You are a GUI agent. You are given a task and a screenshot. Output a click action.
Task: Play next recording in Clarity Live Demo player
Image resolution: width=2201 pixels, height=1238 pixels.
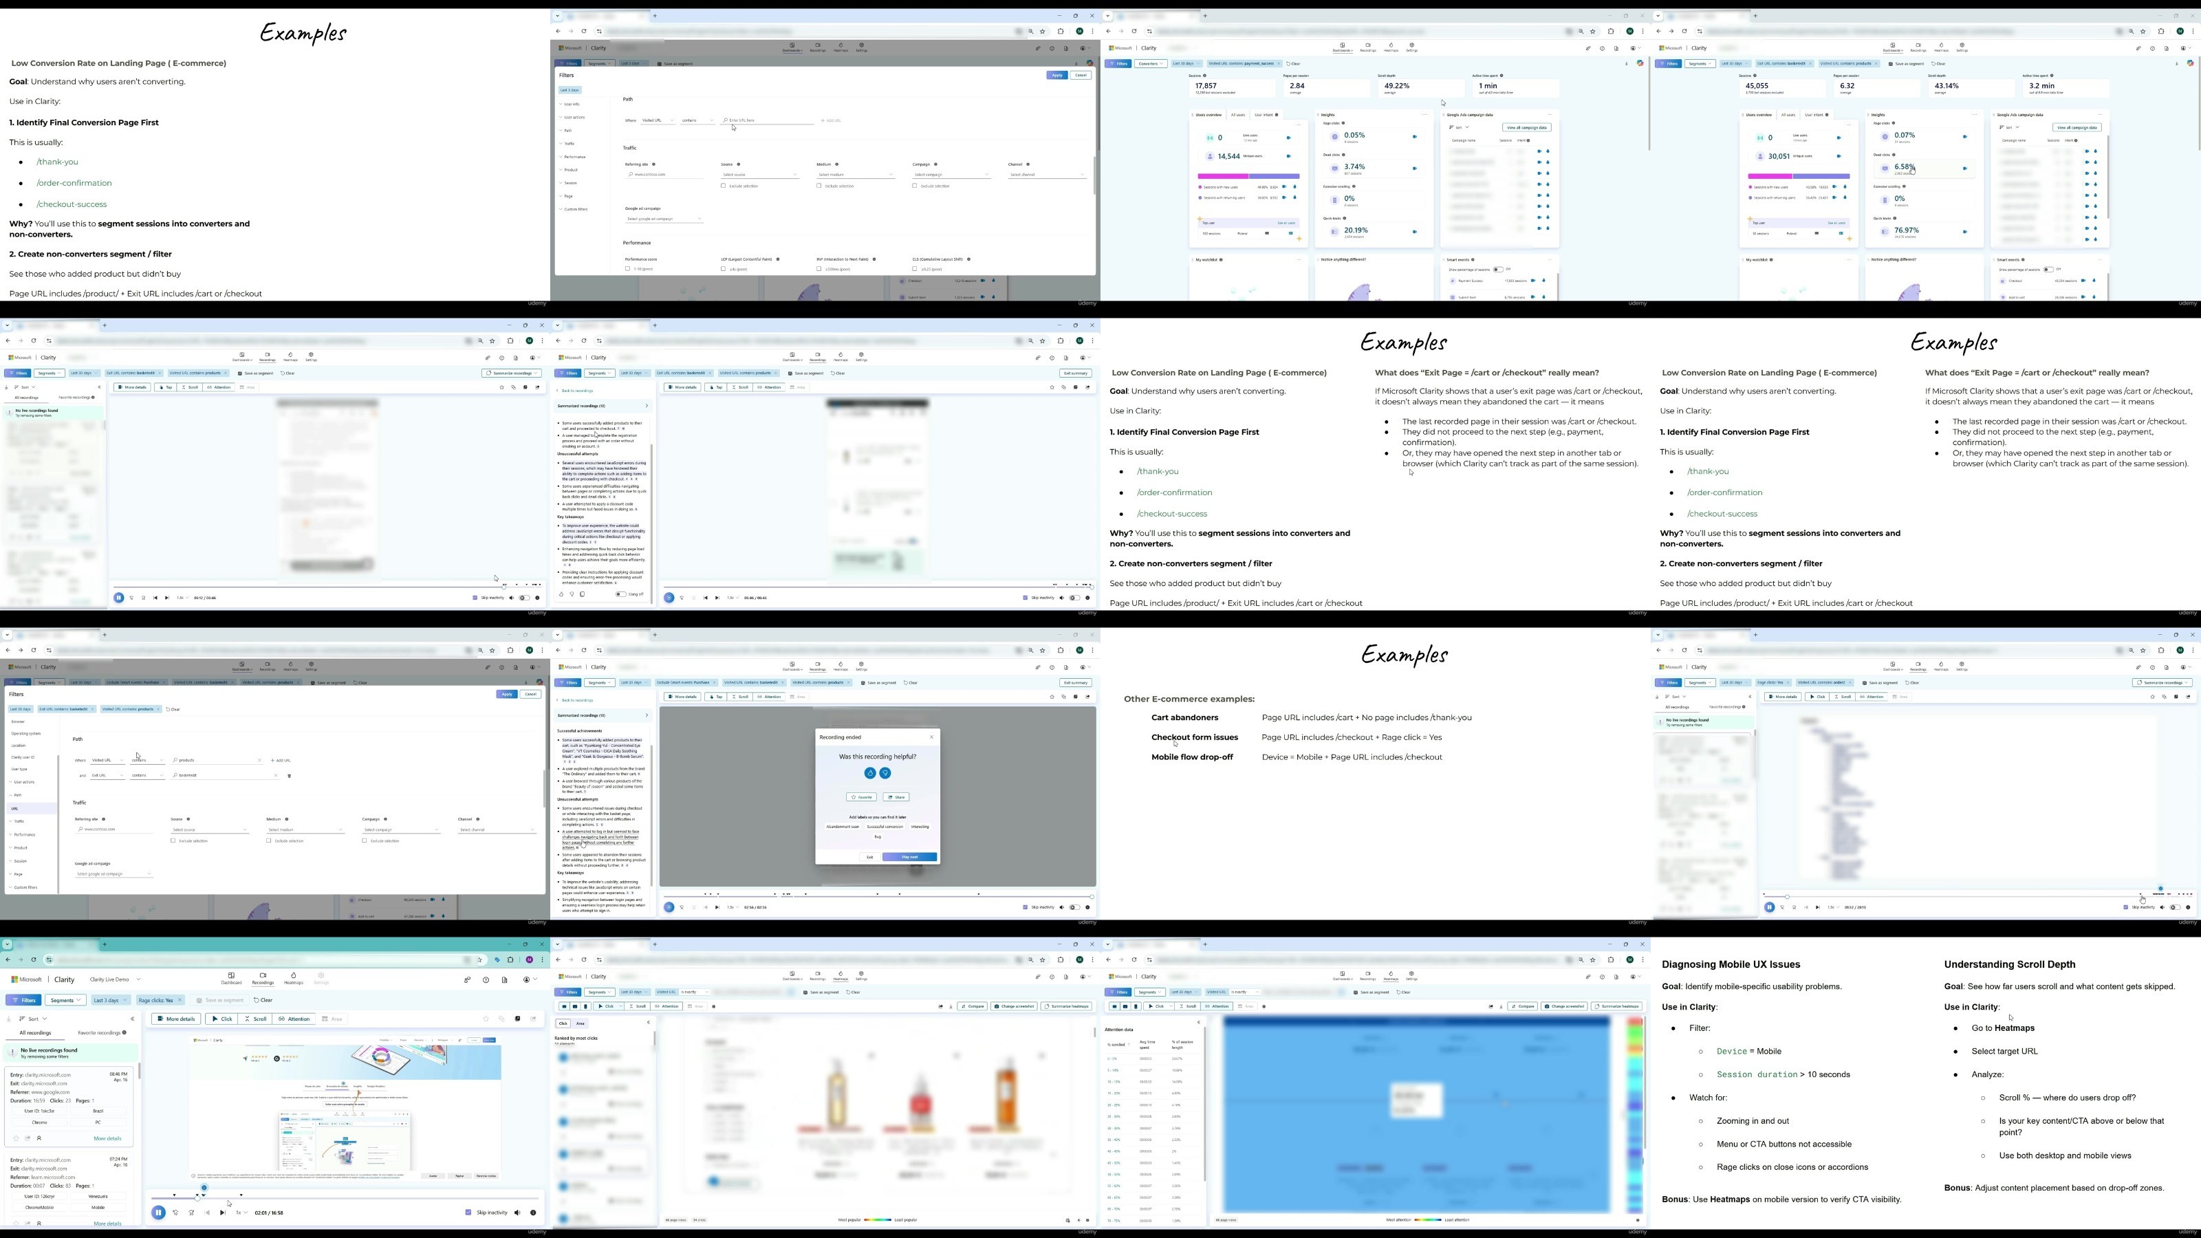point(222,1213)
